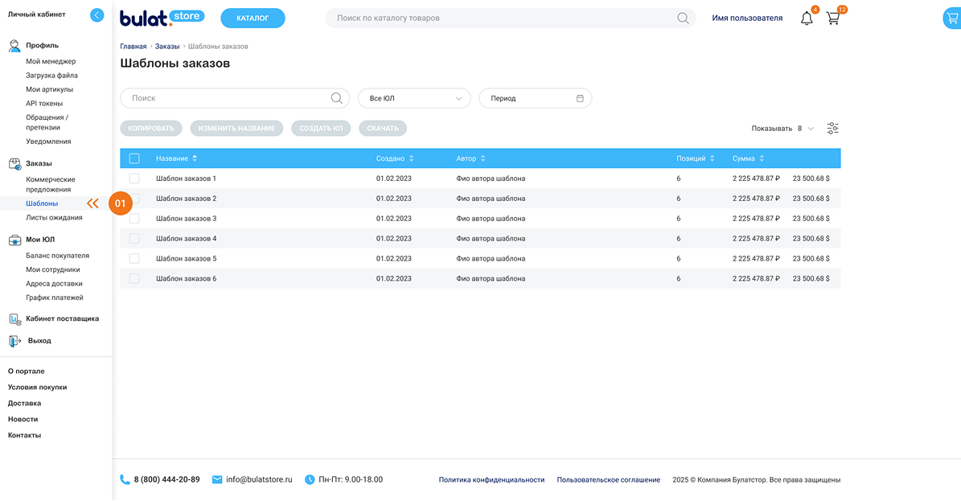The width and height of the screenshot is (961, 501).
Task: Open the shopping cart icon in header
Action: (833, 18)
